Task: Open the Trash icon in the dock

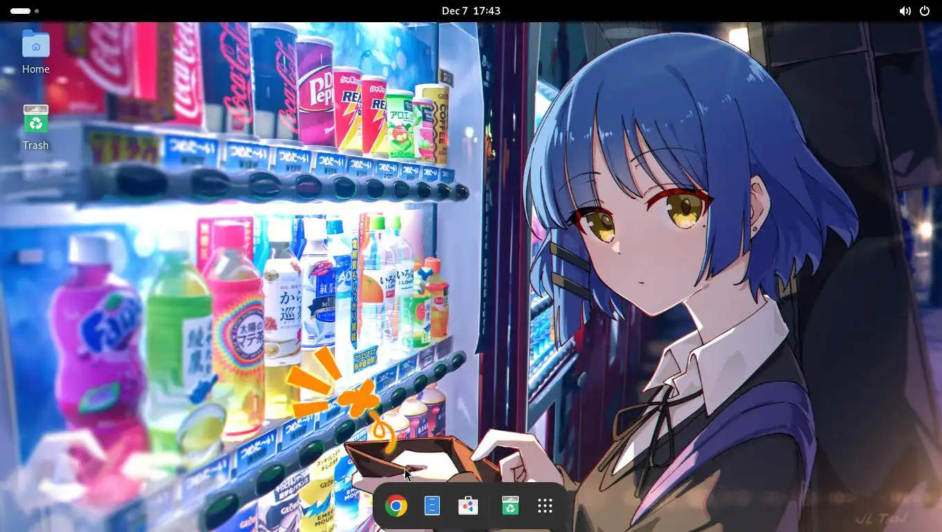Action: point(510,506)
